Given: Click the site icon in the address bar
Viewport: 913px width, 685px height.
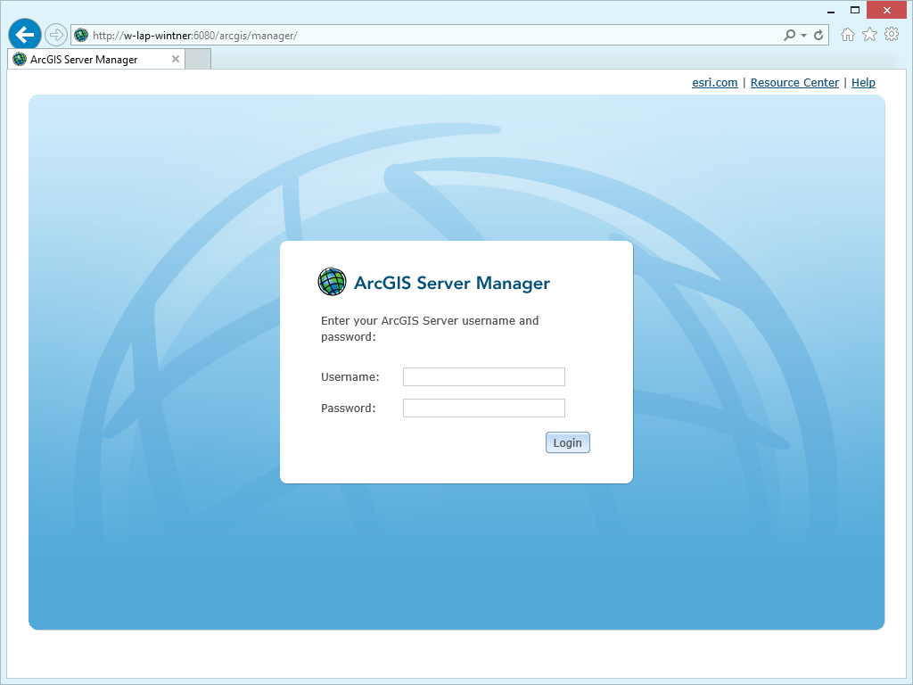Looking at the screenshot, I should tap(81, 34).
